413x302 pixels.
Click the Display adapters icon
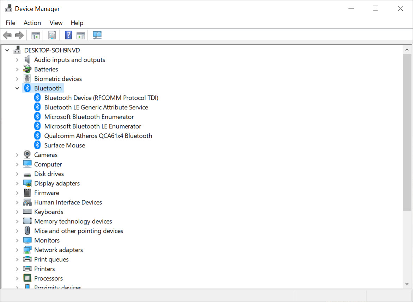pos(28,183)
